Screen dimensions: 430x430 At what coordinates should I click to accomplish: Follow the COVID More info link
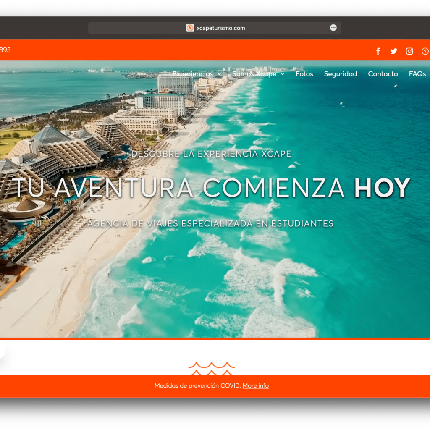point(256,385)
